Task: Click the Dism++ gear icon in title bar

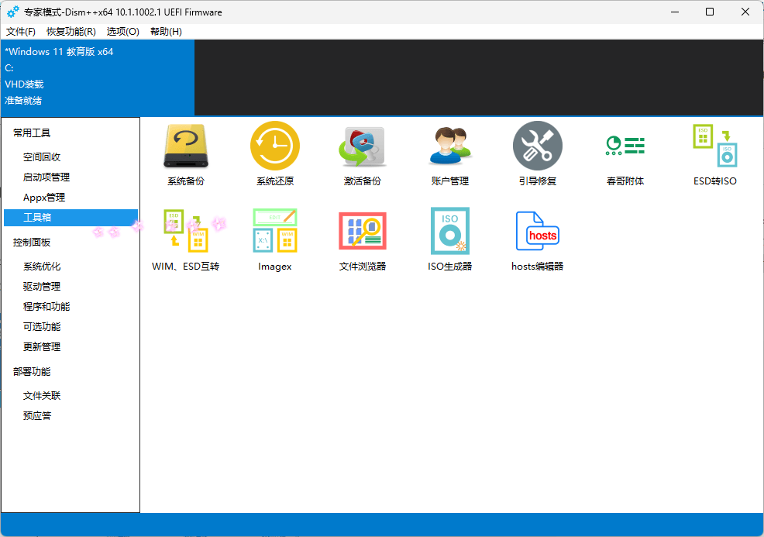Action: coord(13,12)
